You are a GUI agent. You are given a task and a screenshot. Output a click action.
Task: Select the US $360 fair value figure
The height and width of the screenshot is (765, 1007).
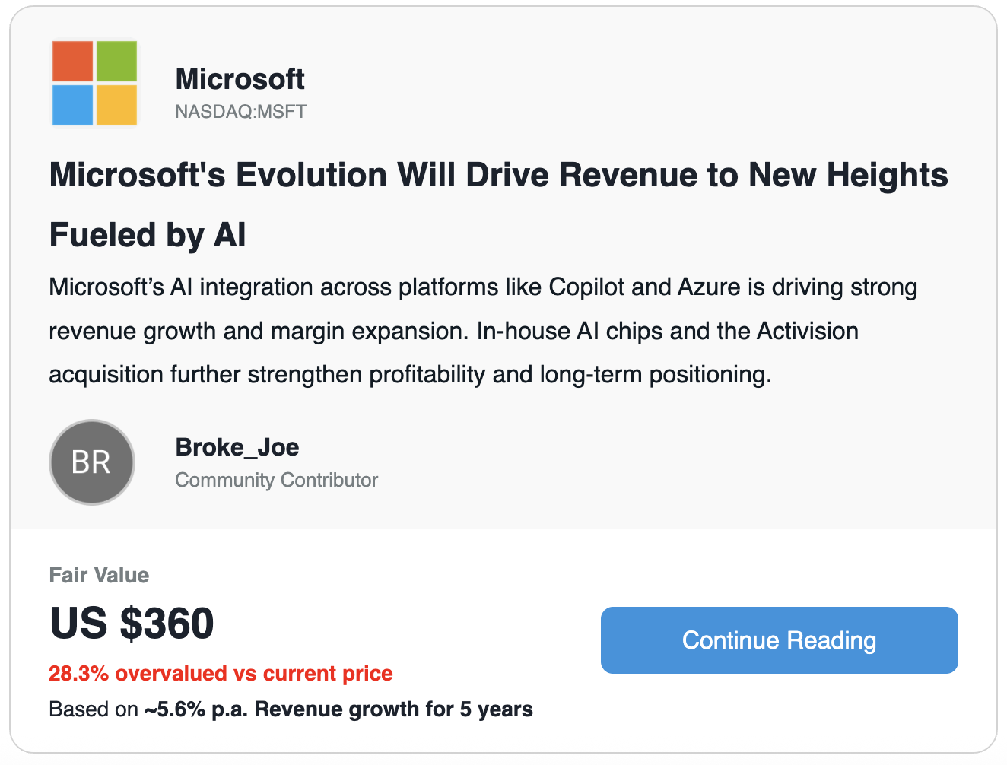point(132,624)
